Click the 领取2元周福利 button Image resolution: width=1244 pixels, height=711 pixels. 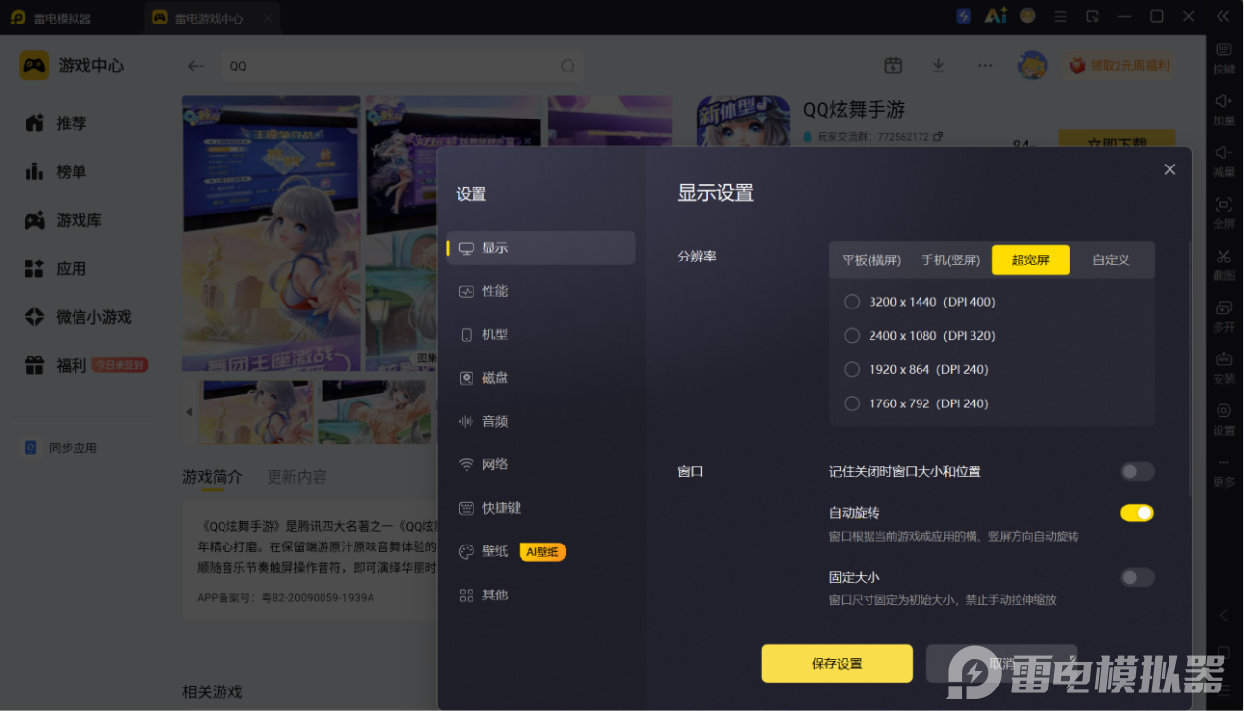tap(1120, 66)
